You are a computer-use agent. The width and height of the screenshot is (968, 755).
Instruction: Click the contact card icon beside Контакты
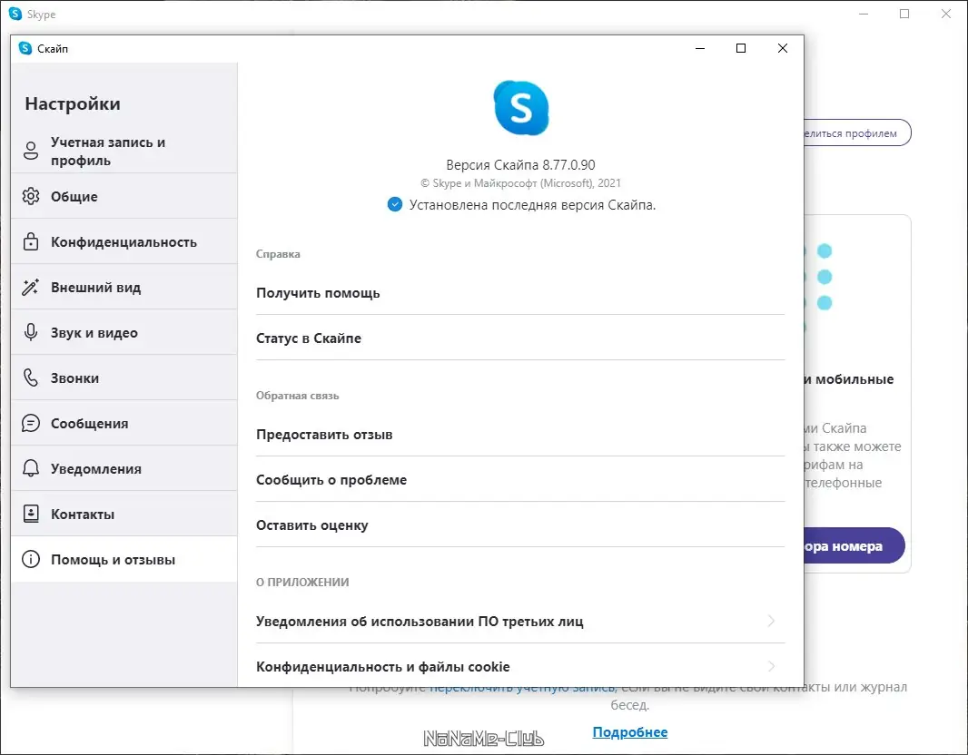pyautogui.click(x=31, y=514)
